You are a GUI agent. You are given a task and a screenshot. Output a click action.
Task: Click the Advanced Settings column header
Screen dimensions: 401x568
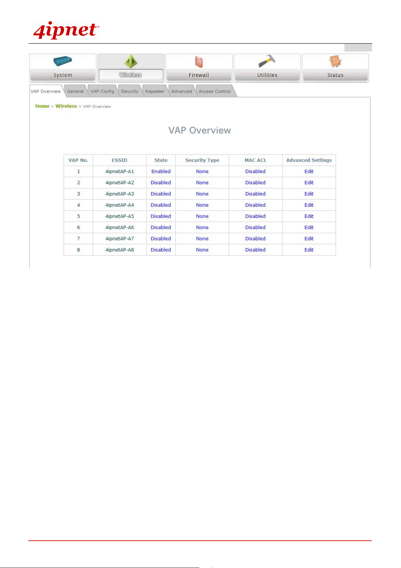click(309, 160)
